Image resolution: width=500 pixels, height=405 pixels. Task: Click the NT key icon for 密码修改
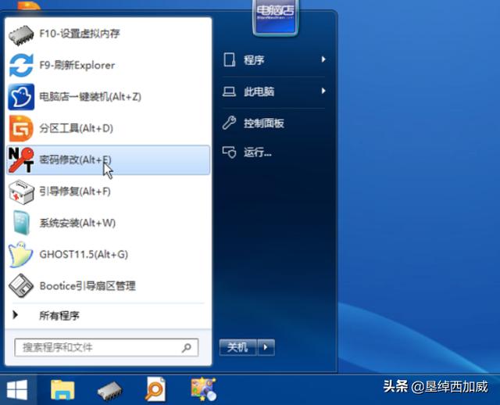pos(21,159)
